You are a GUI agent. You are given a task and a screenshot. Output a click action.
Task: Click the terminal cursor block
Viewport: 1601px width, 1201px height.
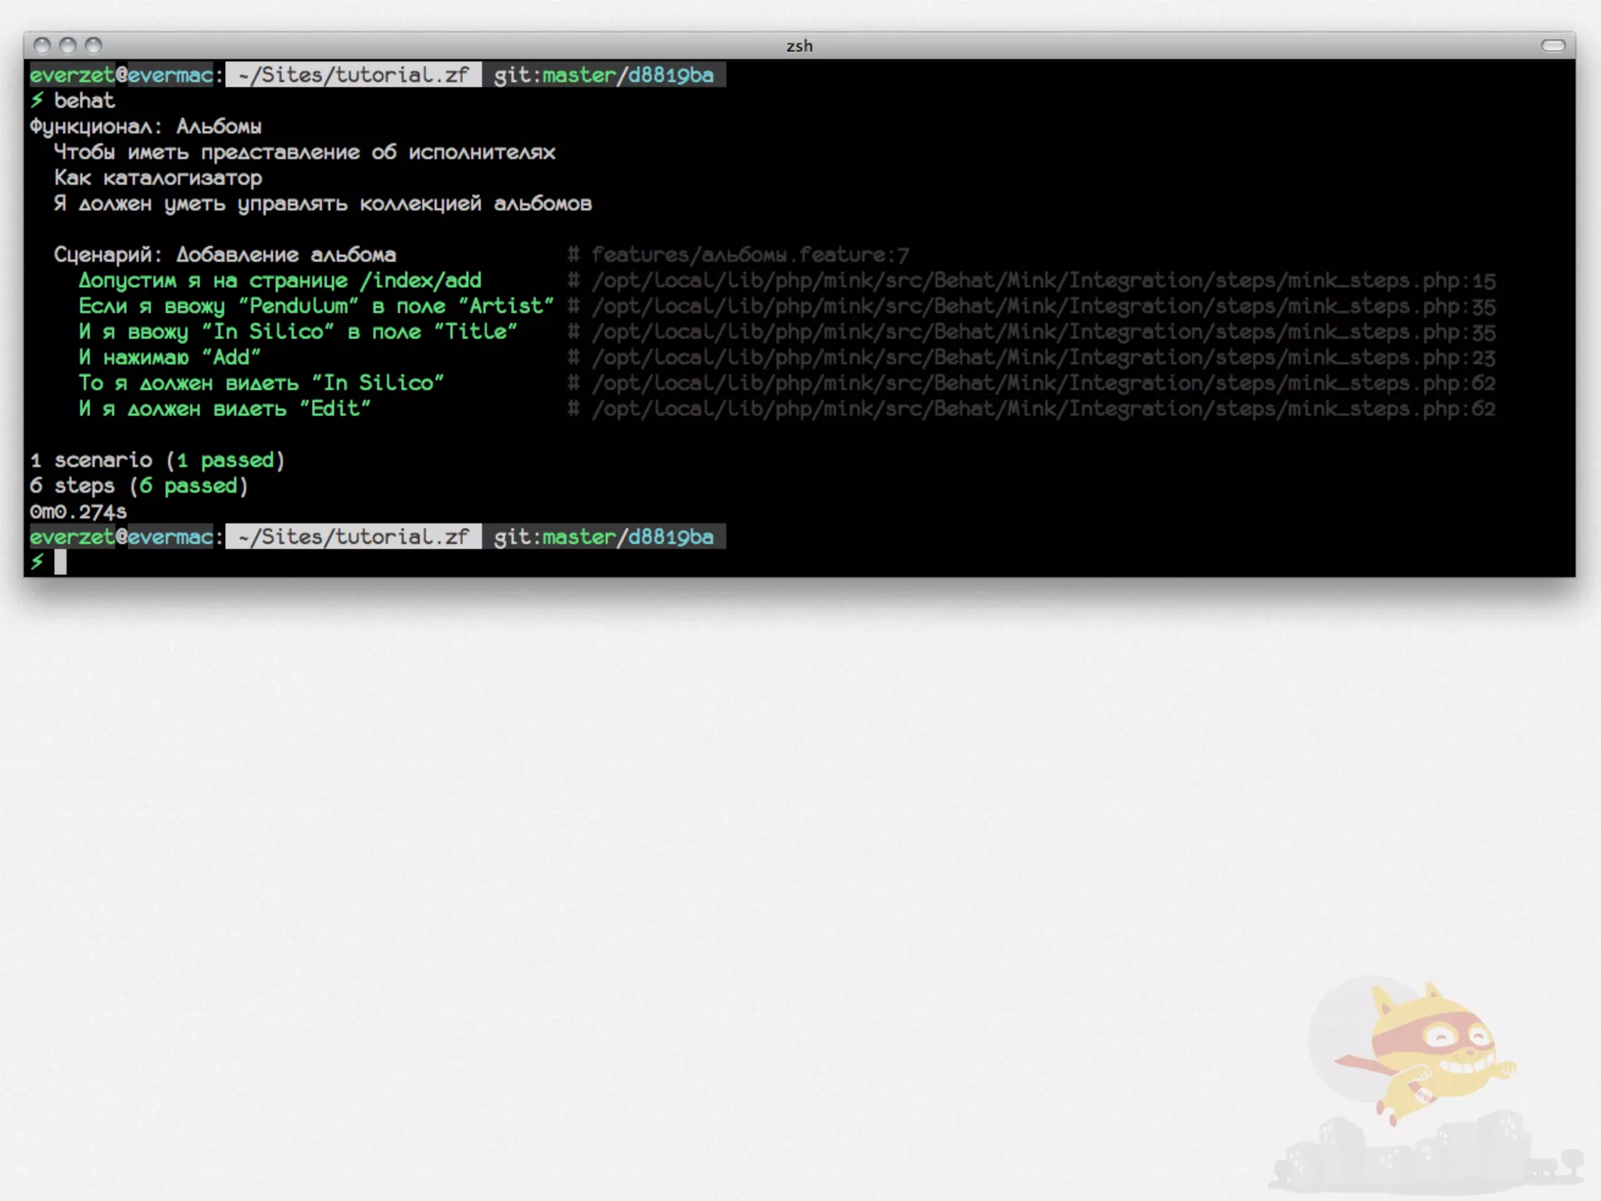pos(60,561)
